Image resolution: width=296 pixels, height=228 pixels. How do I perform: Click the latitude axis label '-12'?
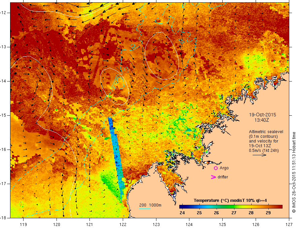point(4,13)
